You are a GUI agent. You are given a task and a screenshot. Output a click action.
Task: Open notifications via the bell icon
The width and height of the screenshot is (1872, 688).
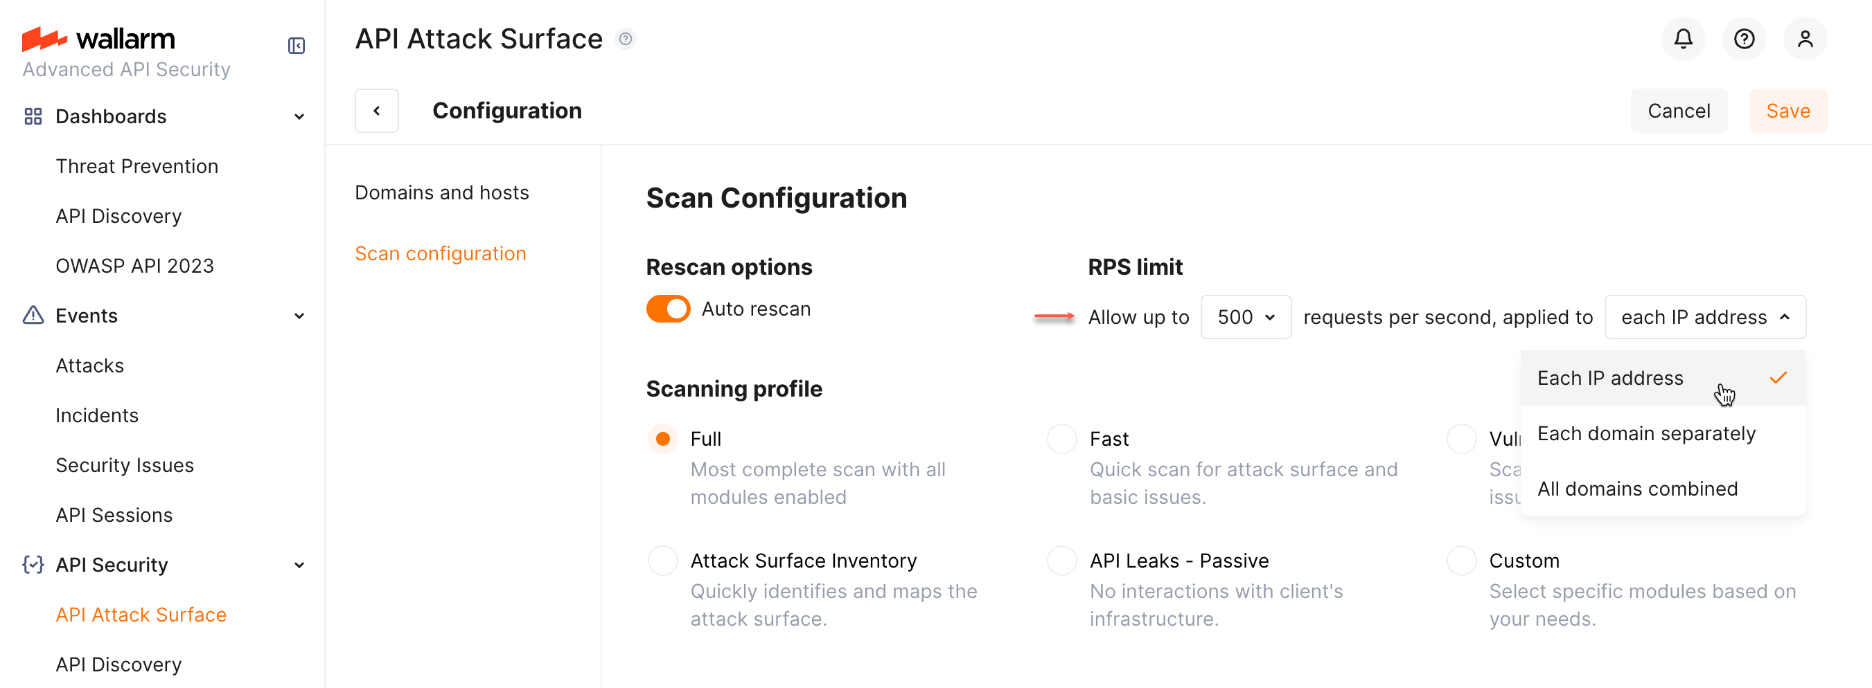[1683, 39]
